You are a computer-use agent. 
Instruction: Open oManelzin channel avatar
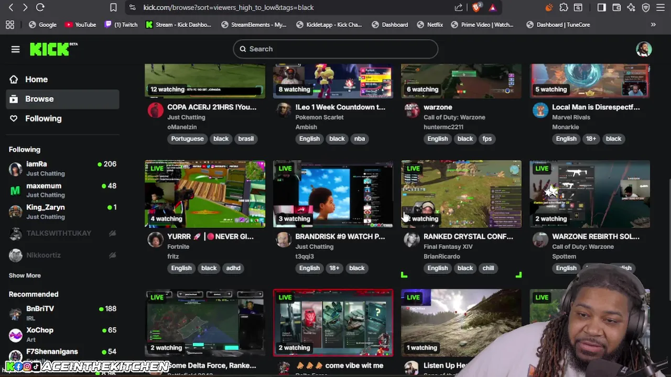click(156, 110)
